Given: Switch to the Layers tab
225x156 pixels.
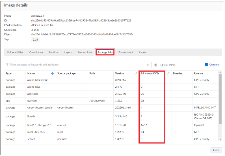Looking at the screenshot, I should 68,52.
